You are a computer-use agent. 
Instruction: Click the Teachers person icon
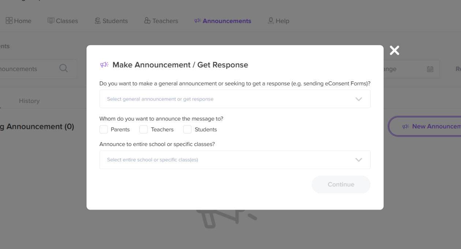point(147,21)
